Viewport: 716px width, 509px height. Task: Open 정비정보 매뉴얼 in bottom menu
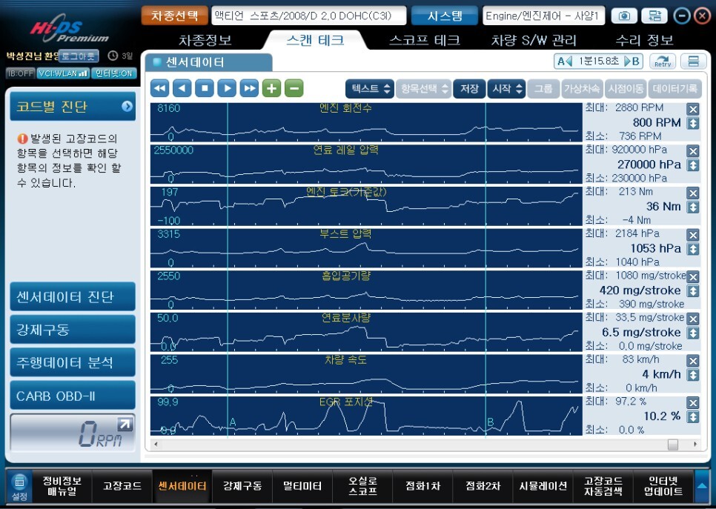[62, 486]
